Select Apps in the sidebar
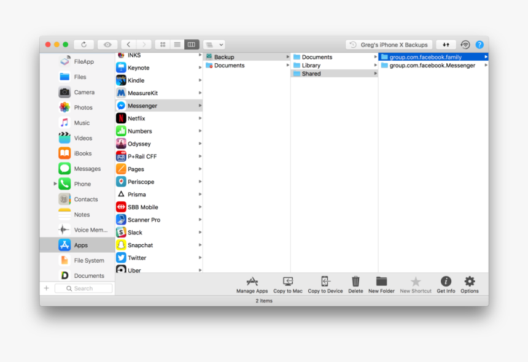Viewport: 528px width, 362px height. (77, 245)
